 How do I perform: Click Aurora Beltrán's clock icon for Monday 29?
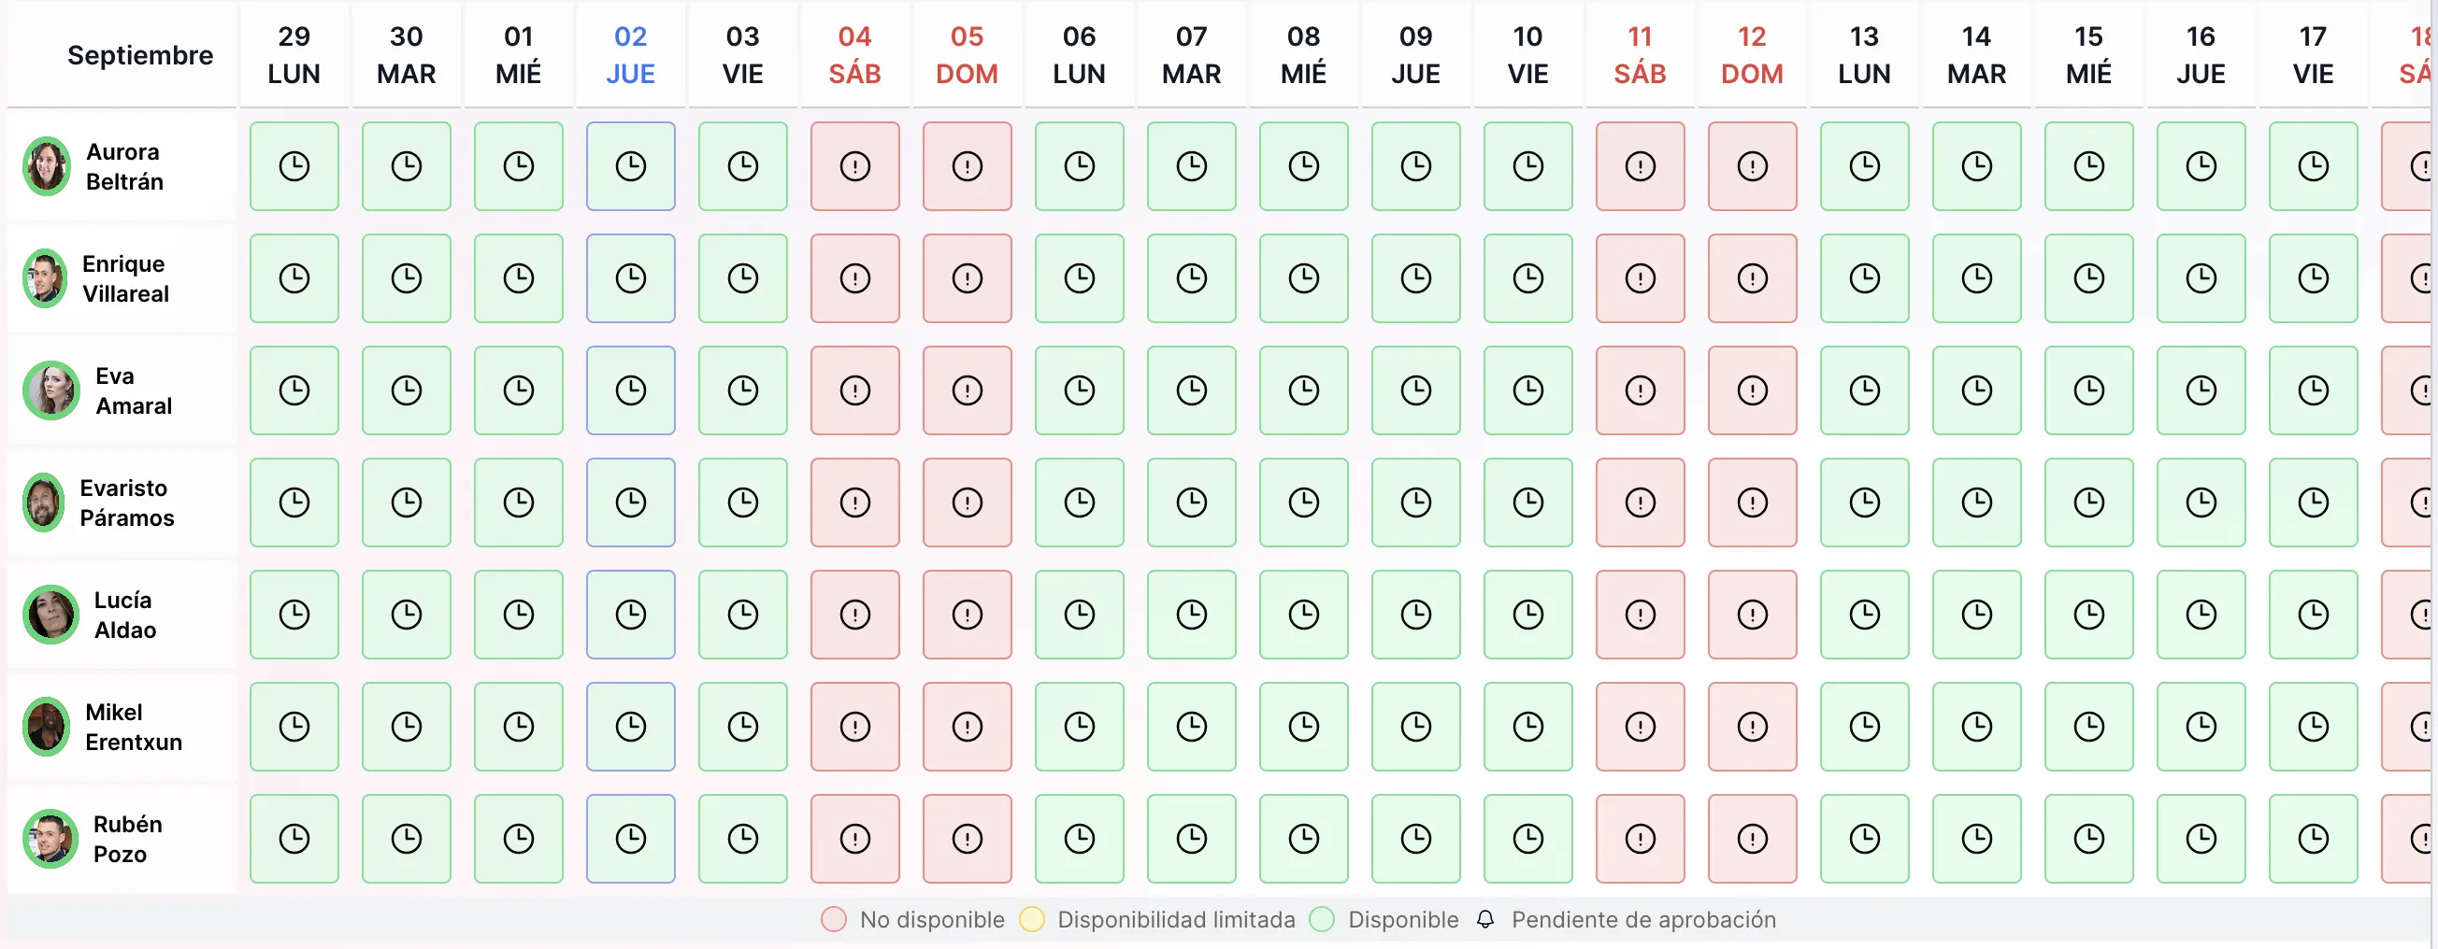pos(294,166)
